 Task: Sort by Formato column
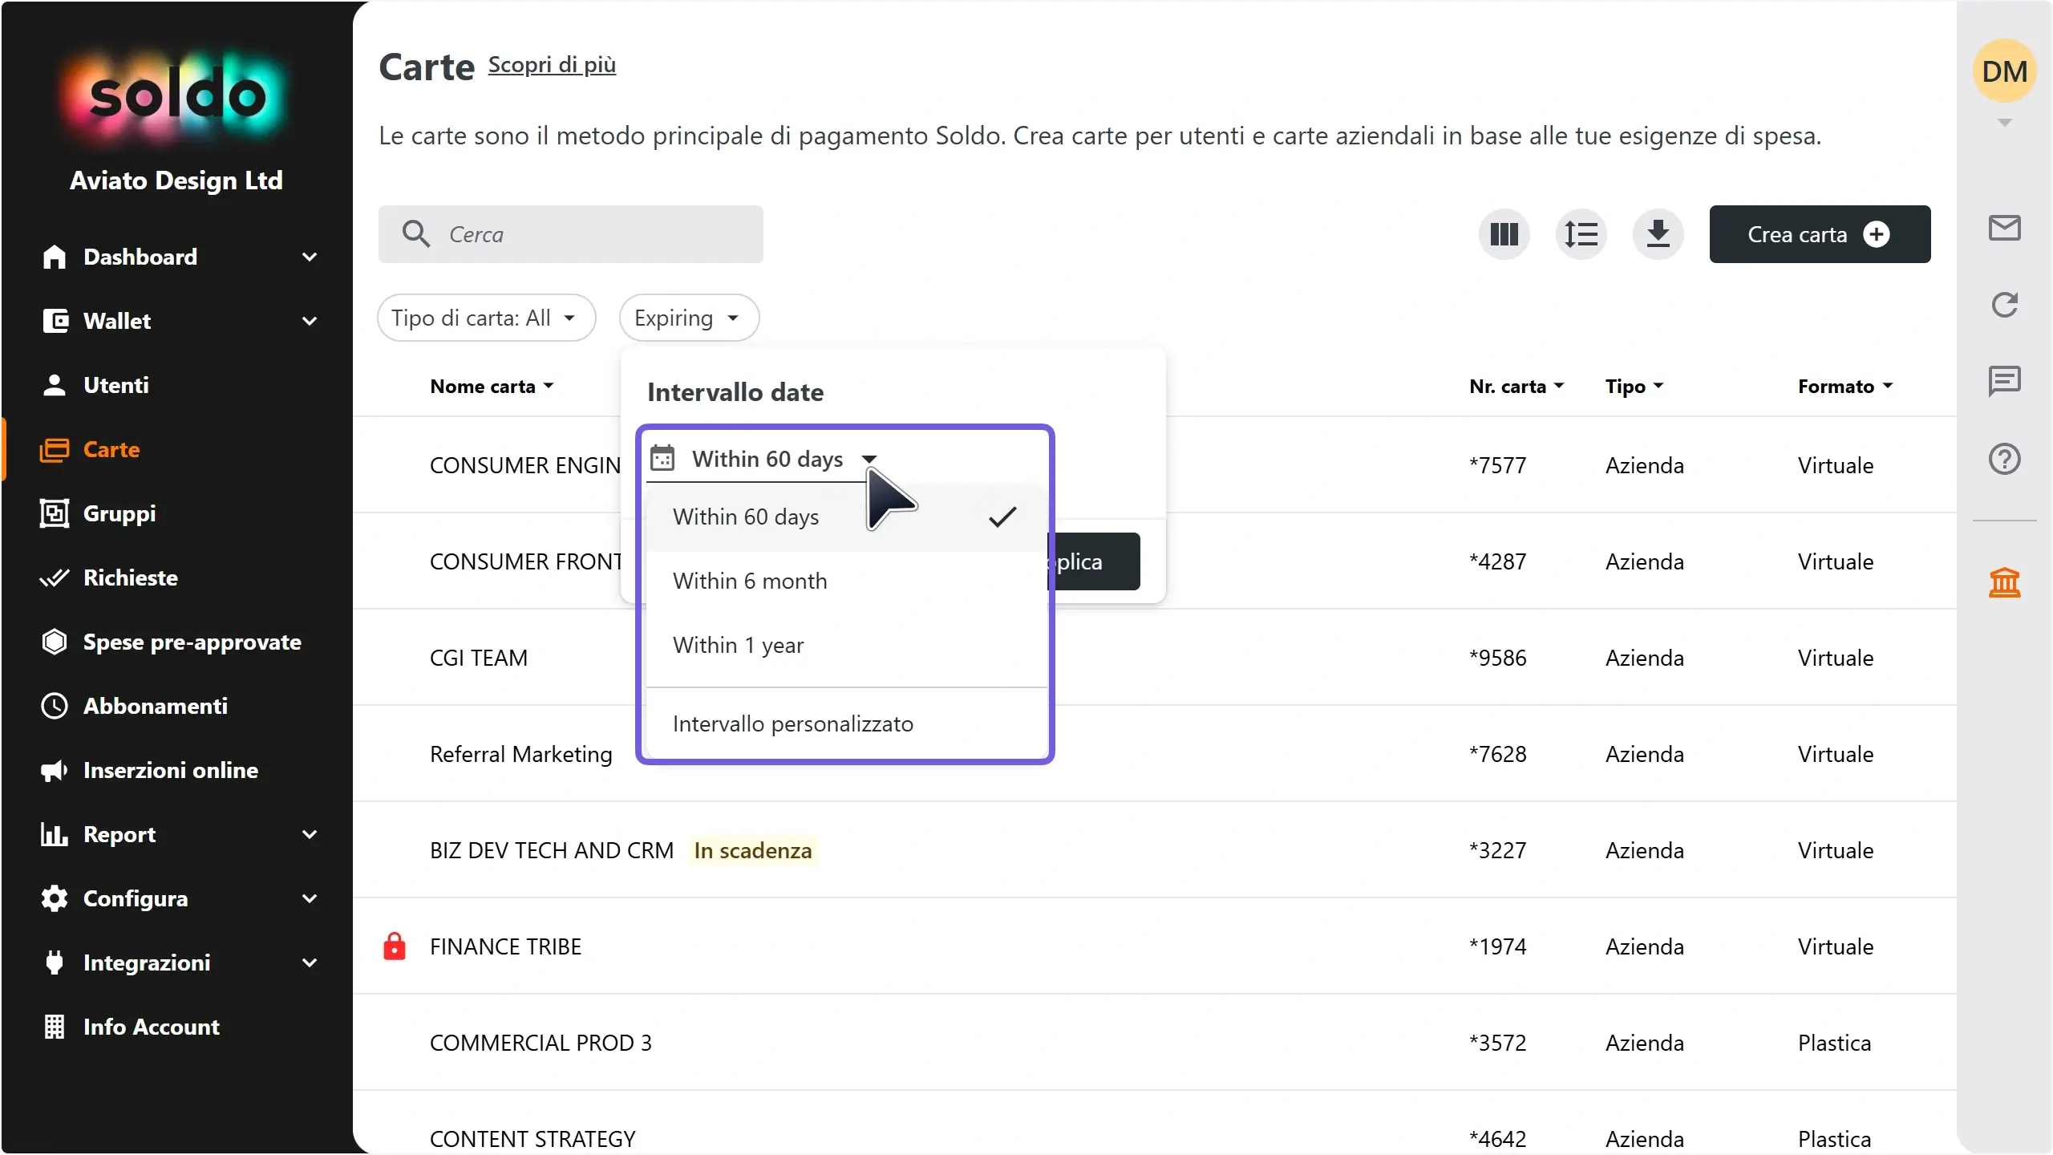click(1845, 386)
